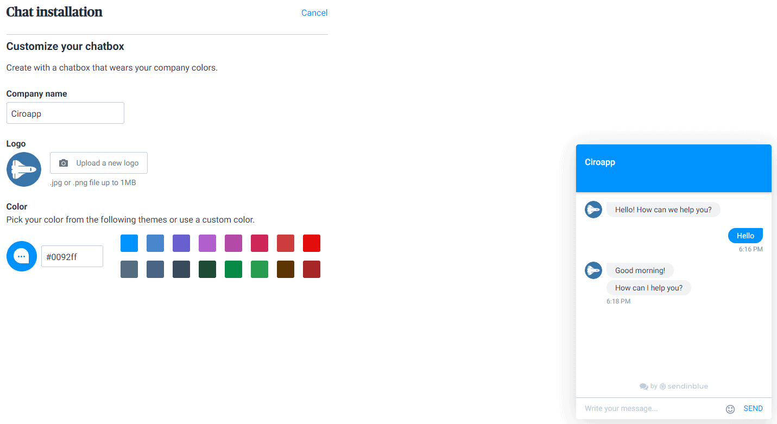Select the medium blue swatch in top row

pos(155,243)
